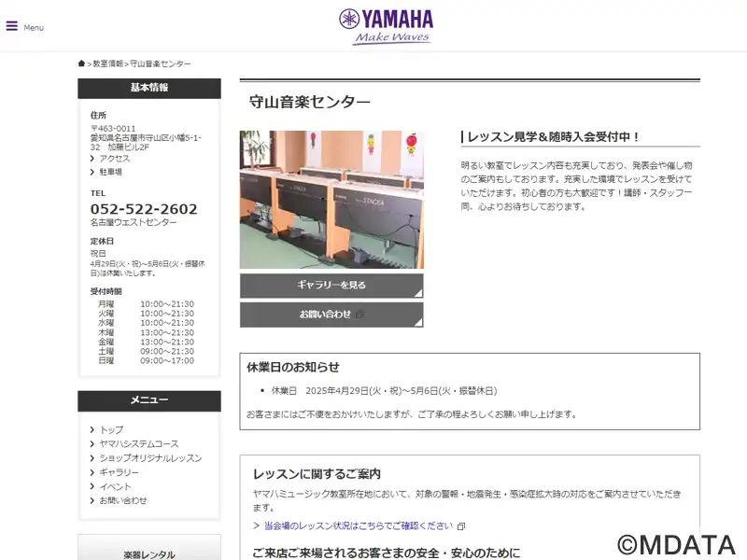Click the 基本情報 panel header

[x=149, y=88]
